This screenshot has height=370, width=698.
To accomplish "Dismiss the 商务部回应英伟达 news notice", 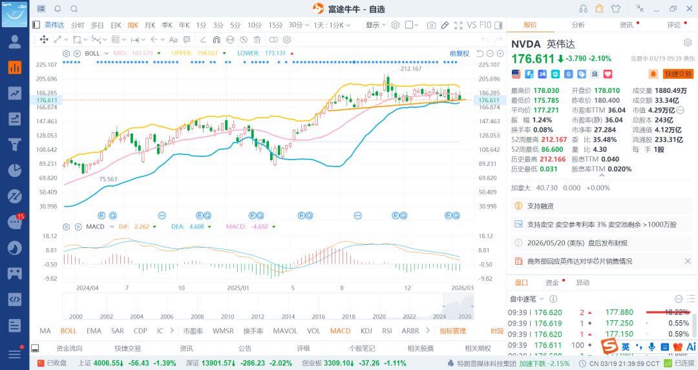I will [688, 261].
